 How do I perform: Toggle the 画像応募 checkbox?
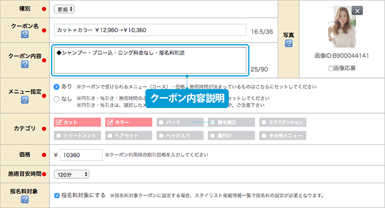[x=331, y=68]
